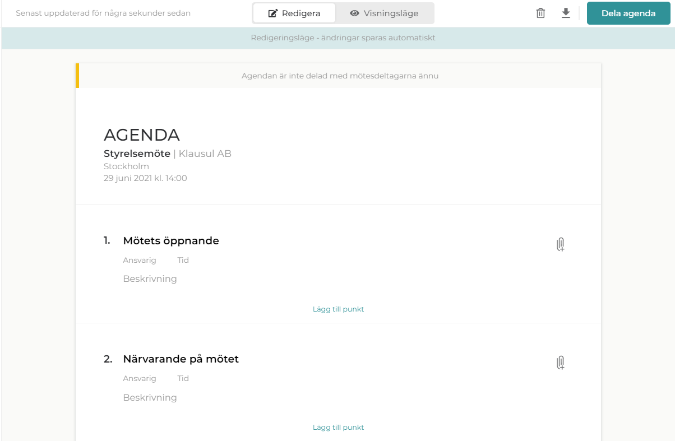Enter Beskrivning for Mötets öppnande

[150, 279]
